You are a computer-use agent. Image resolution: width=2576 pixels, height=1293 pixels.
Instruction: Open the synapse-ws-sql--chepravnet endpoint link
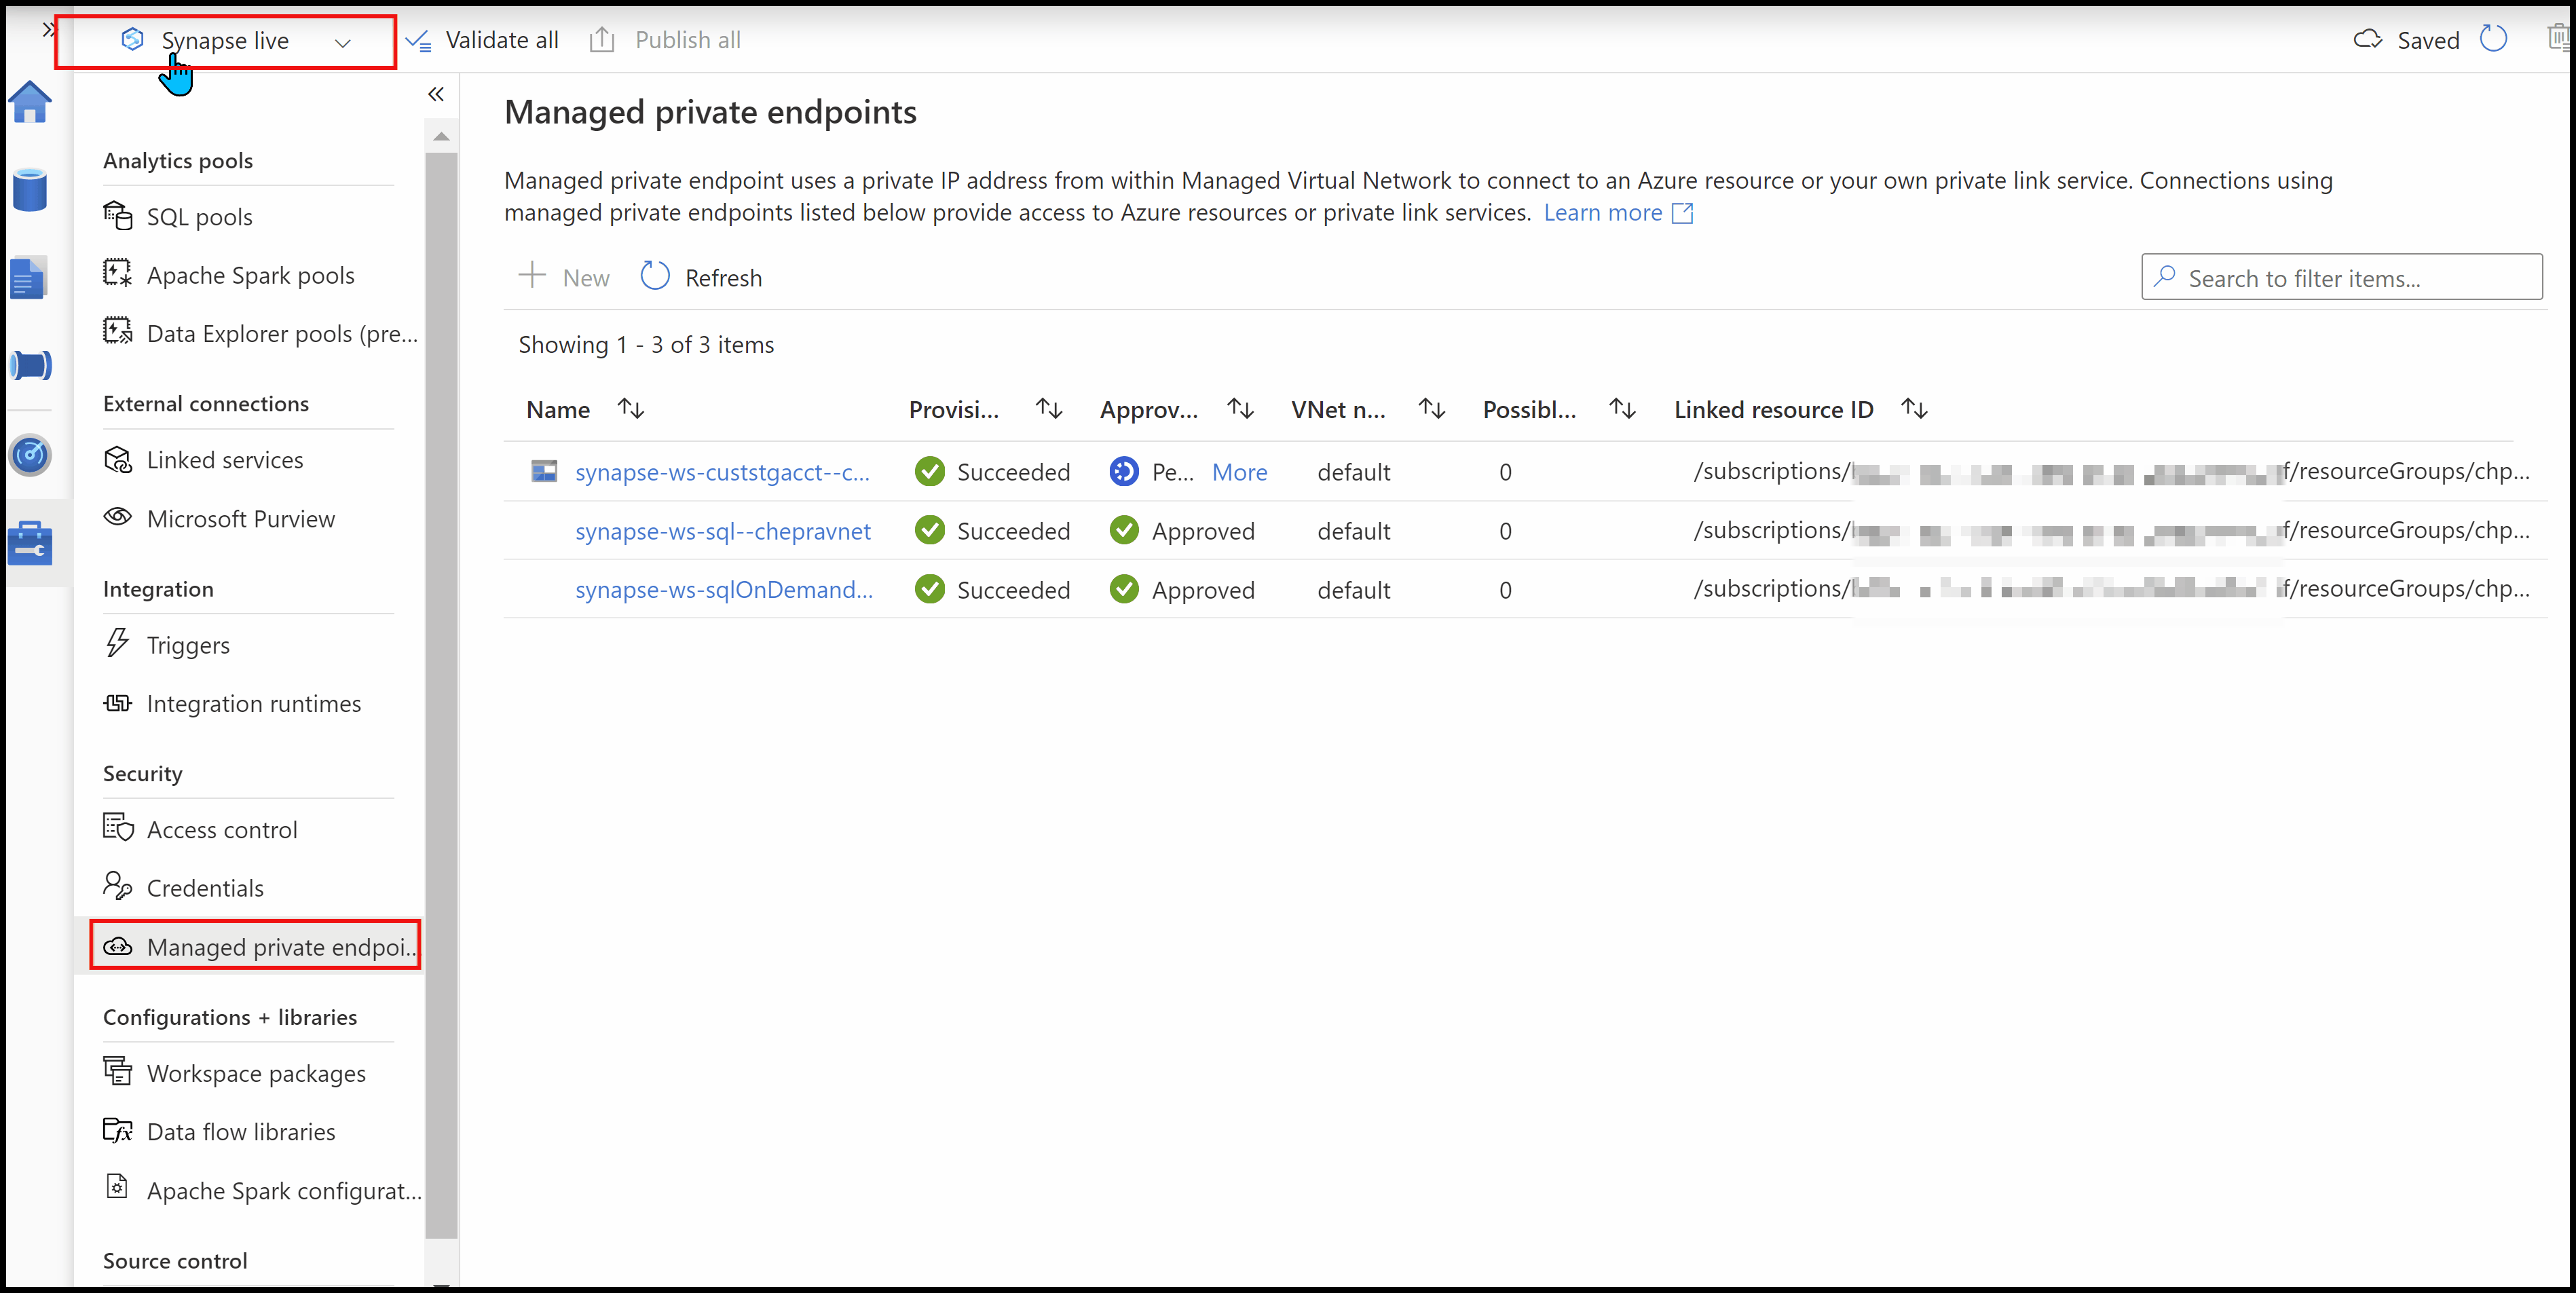pos(723,531)
